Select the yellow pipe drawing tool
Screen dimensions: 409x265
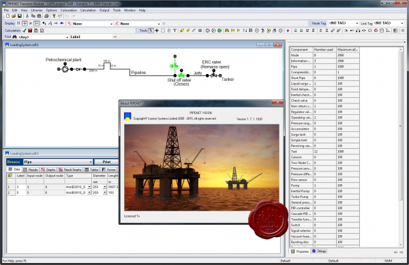(182, 31)
